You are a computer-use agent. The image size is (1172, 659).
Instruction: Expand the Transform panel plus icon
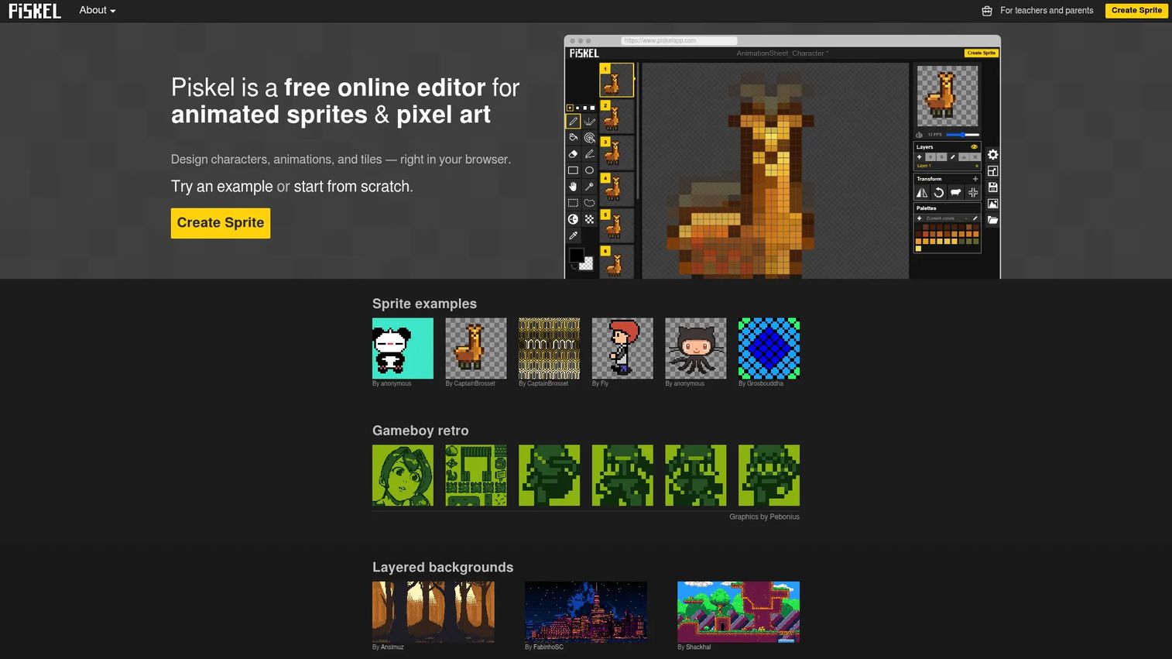pos(975,179)
